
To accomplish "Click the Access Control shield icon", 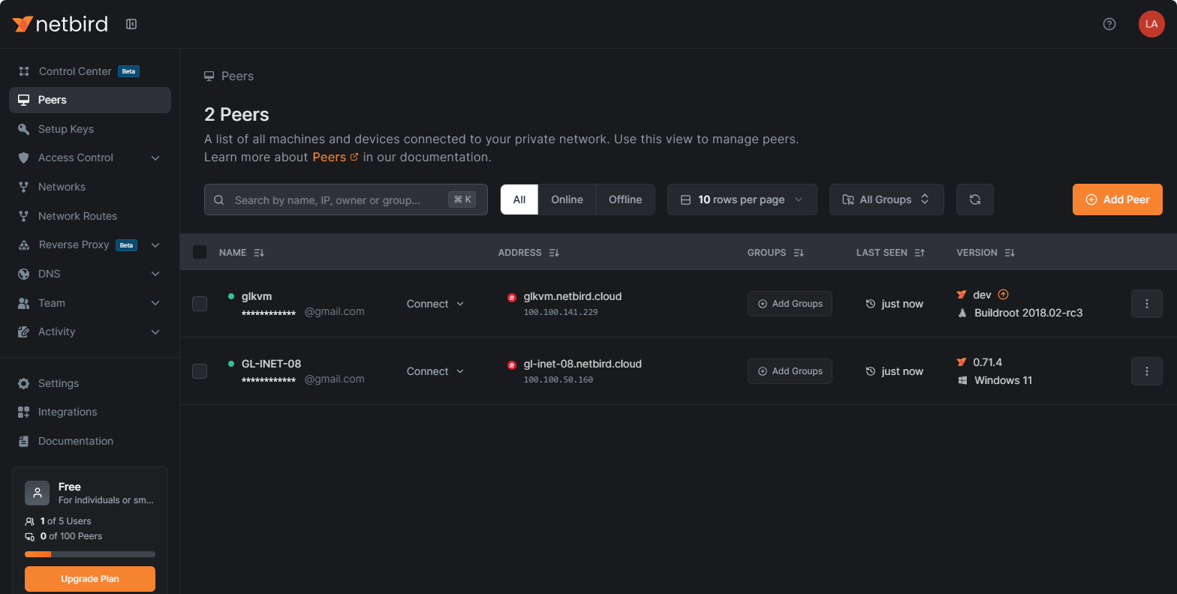I will pyautogui.click(x=23, y=157).
